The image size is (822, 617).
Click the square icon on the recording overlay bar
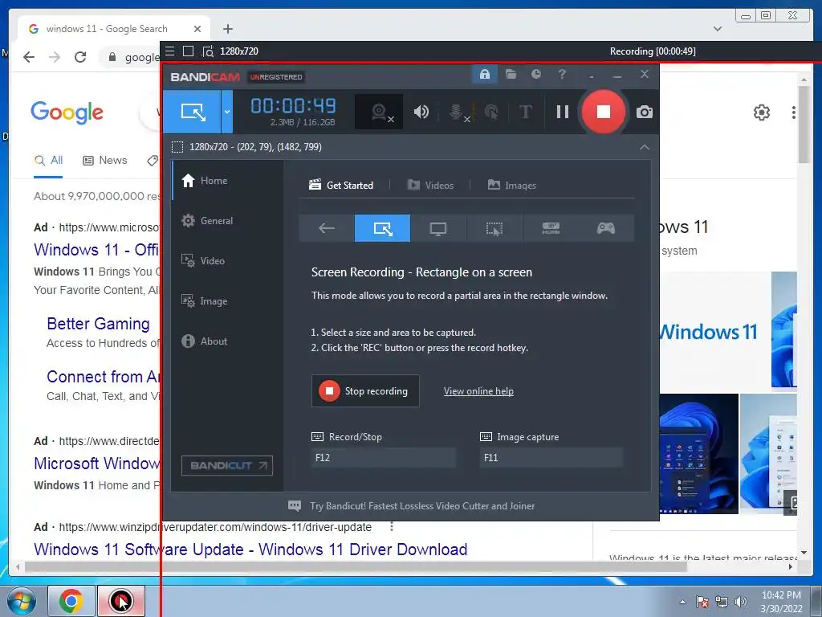[188, 51]
